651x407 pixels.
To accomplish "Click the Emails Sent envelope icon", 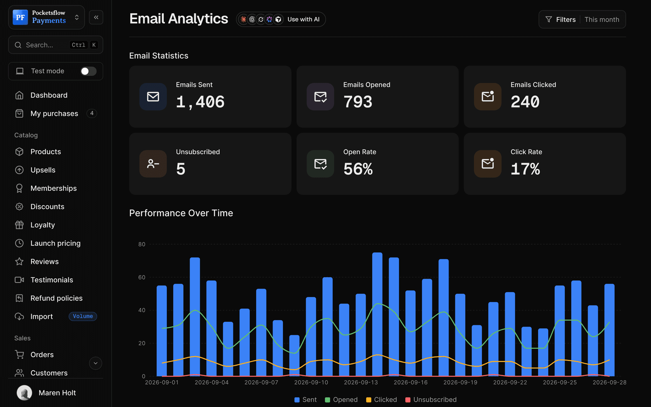I will (153, 97).
